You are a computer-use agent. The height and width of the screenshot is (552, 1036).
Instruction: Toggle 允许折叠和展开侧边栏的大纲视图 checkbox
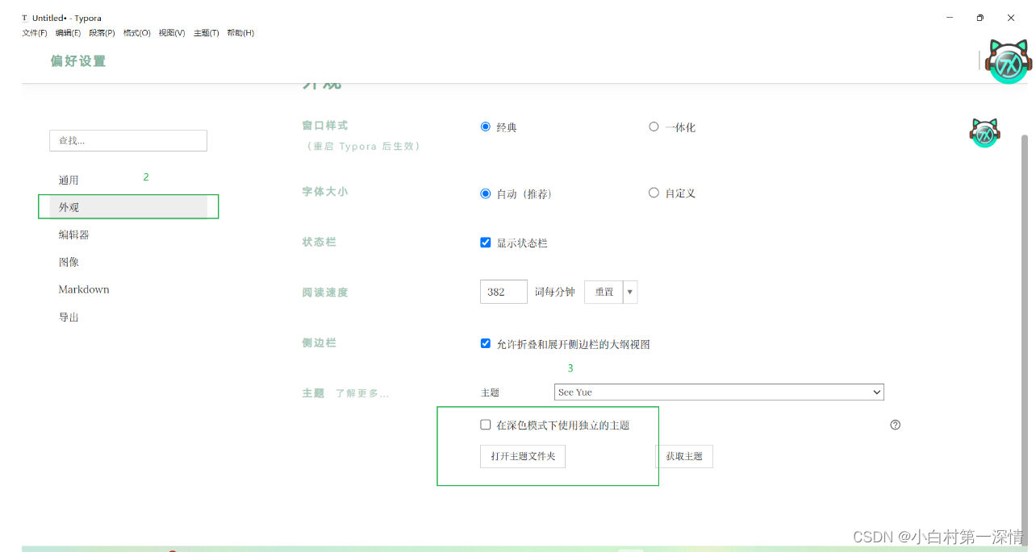[x=486, y=343]
